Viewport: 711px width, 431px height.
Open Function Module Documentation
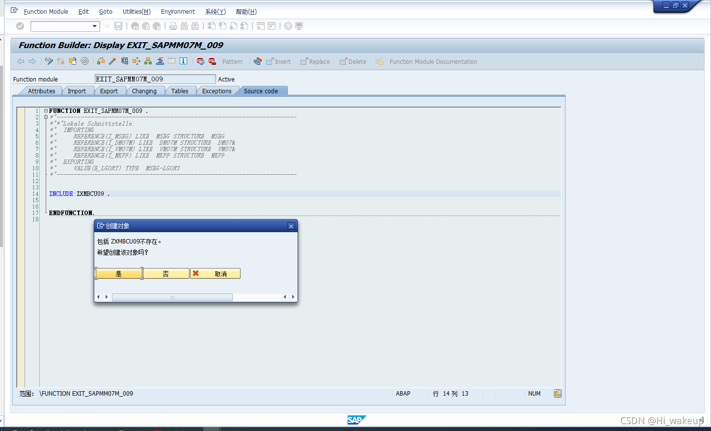click(x=427, y=62)
